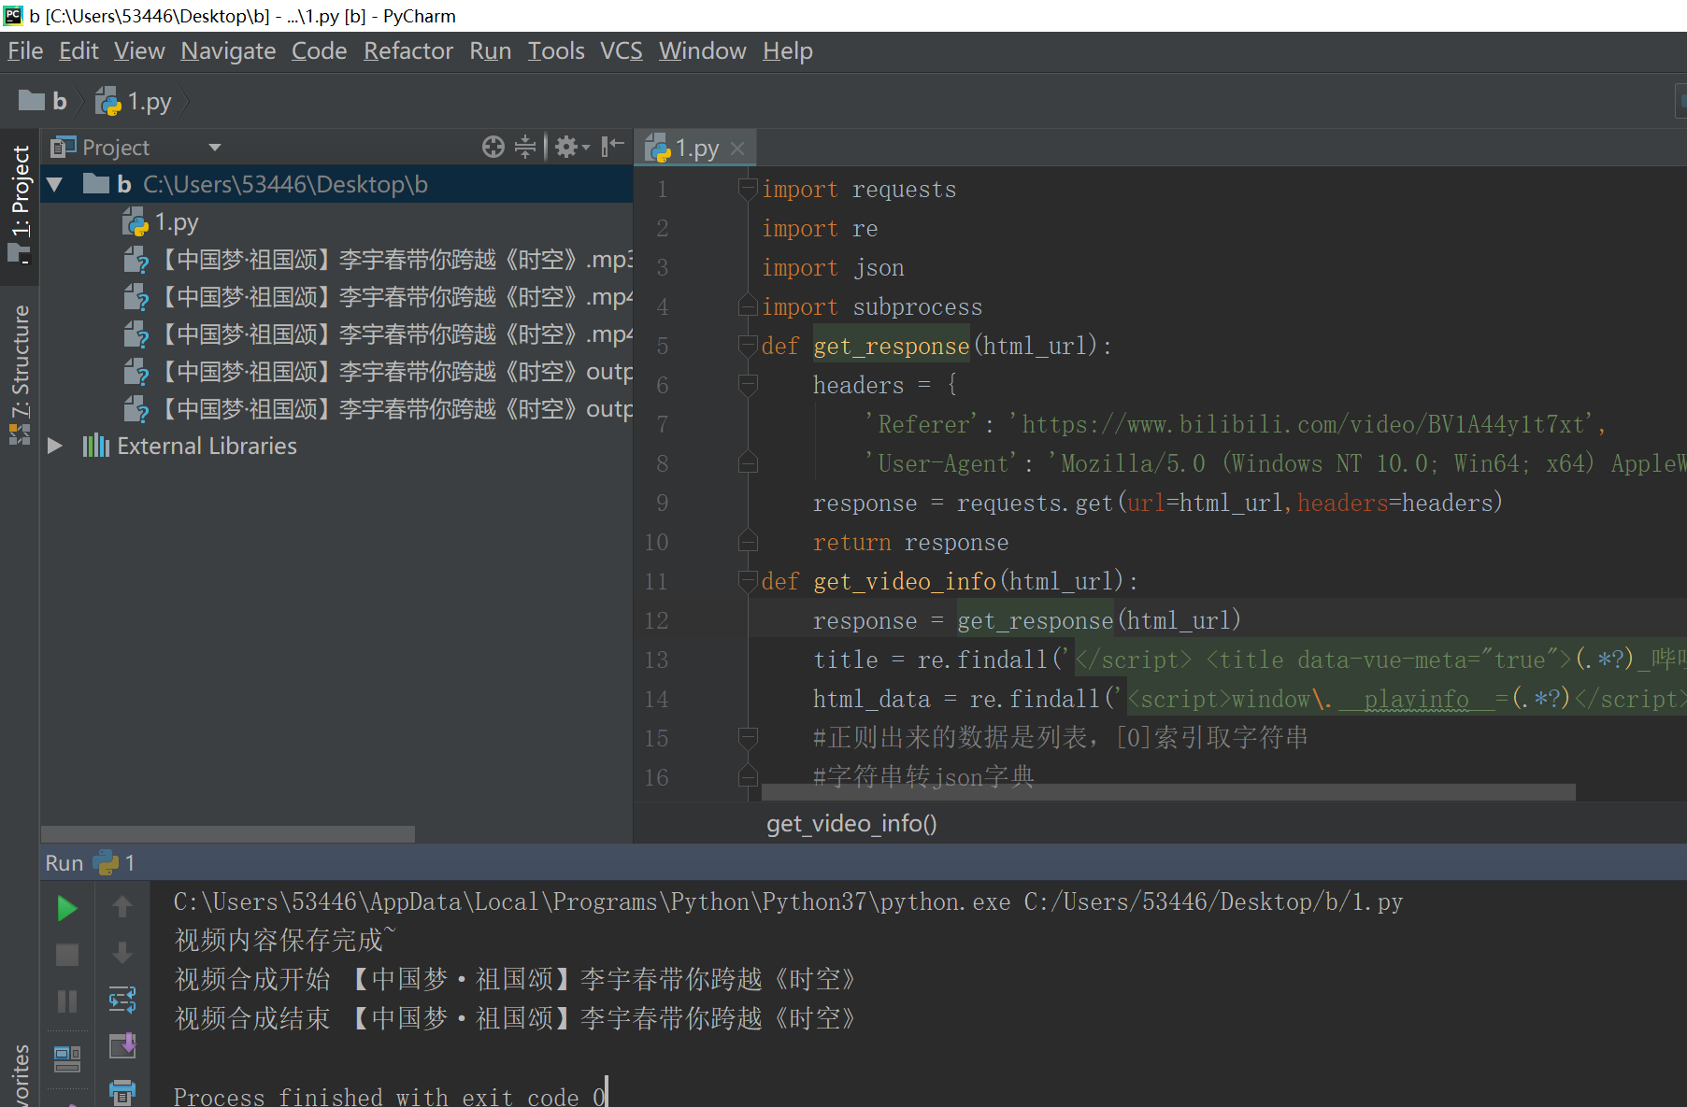
Task: Click 'Process finished with exit code 0' text
Action: coord(390,1095)
